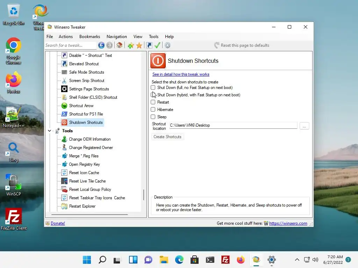Open the WinSCP desktop icon
Viewport: 358px width, 268px height.
[14, 185]
